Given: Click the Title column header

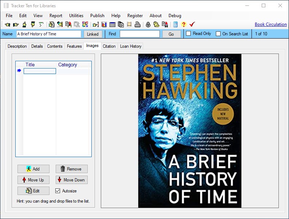Looking at the screenshot, I should tap(40, 64).
